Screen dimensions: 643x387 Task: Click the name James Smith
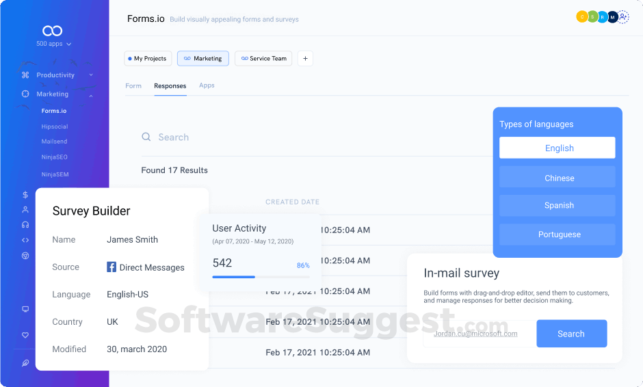tap(132, 239)
